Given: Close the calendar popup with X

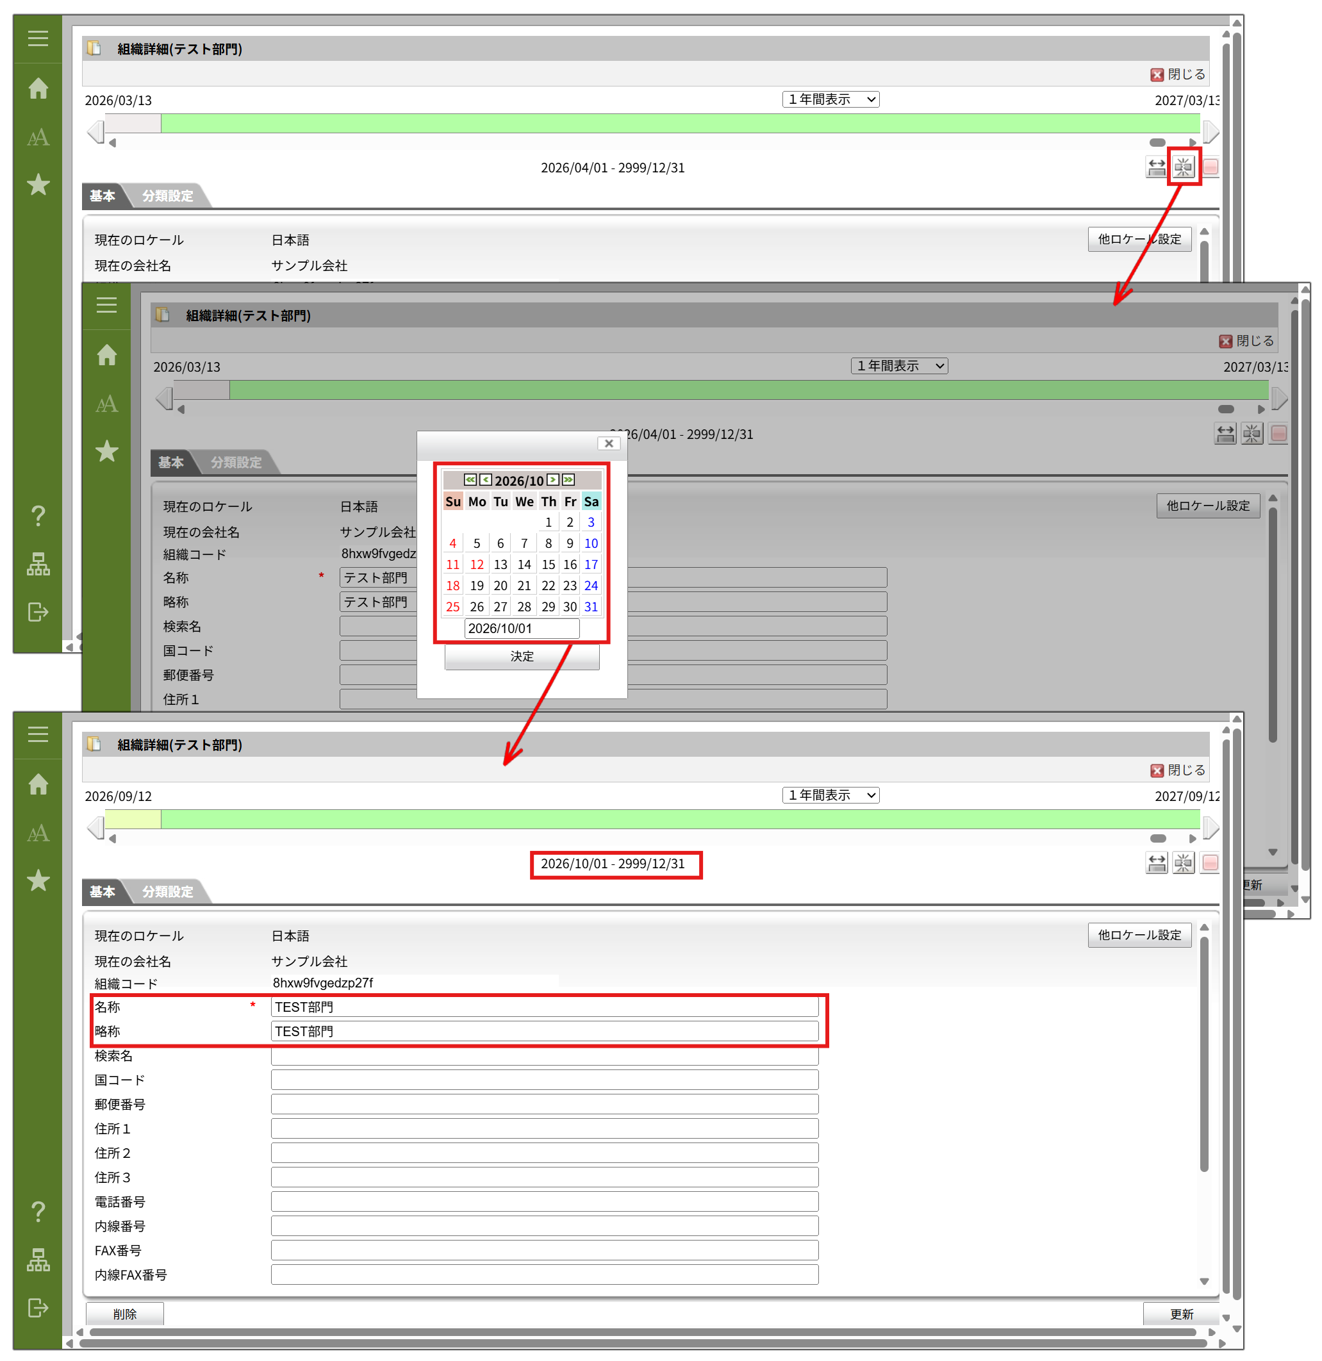Looking at the screenshot, I should tap(608, 443).
